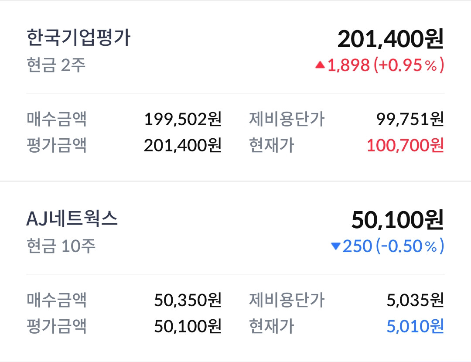Image resolution: width=471 pixels, height=362 pixels.
Task: Open the 한국기업평가 stock name
Action: (78, 38)
